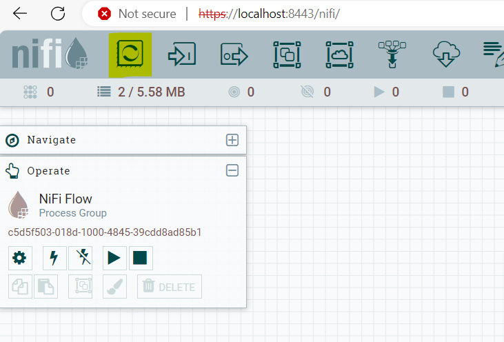This screenshot has height=342, width=504.
Task: Enable flow with lightning bolt button
Action: coord(54,258)
